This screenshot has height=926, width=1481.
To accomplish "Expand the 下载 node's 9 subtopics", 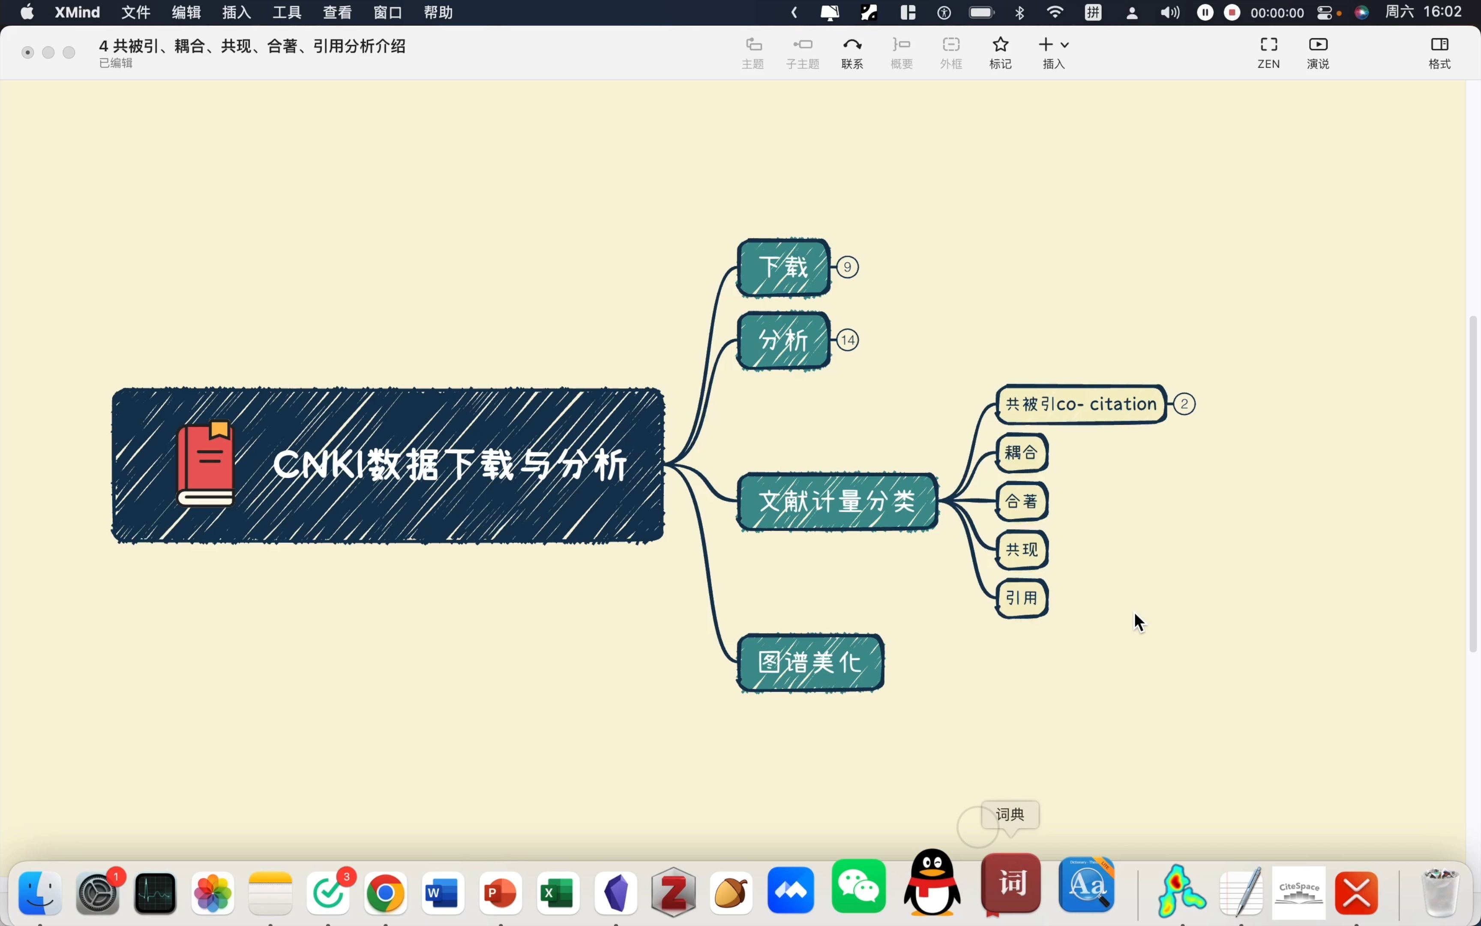I will (848, 267).
